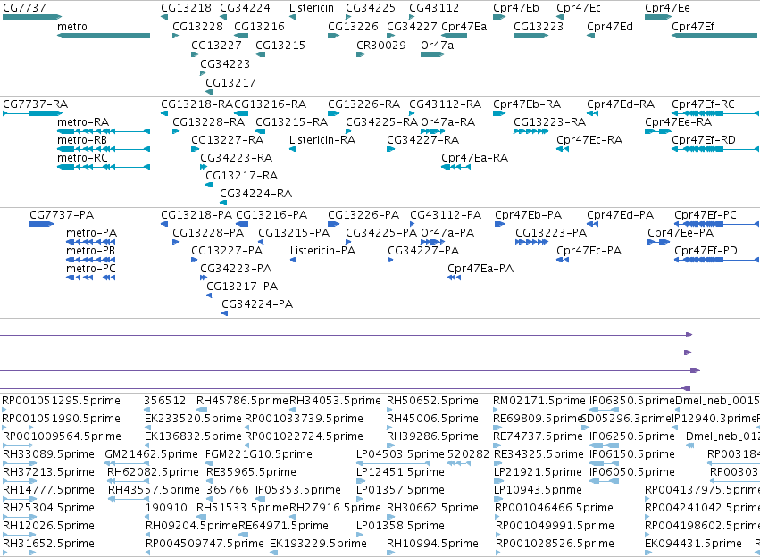Viewport: 760px width, 557px height.
Task: Click EST LP04503.5prime label
Action: pyautogui.click(x=400, y=453)
